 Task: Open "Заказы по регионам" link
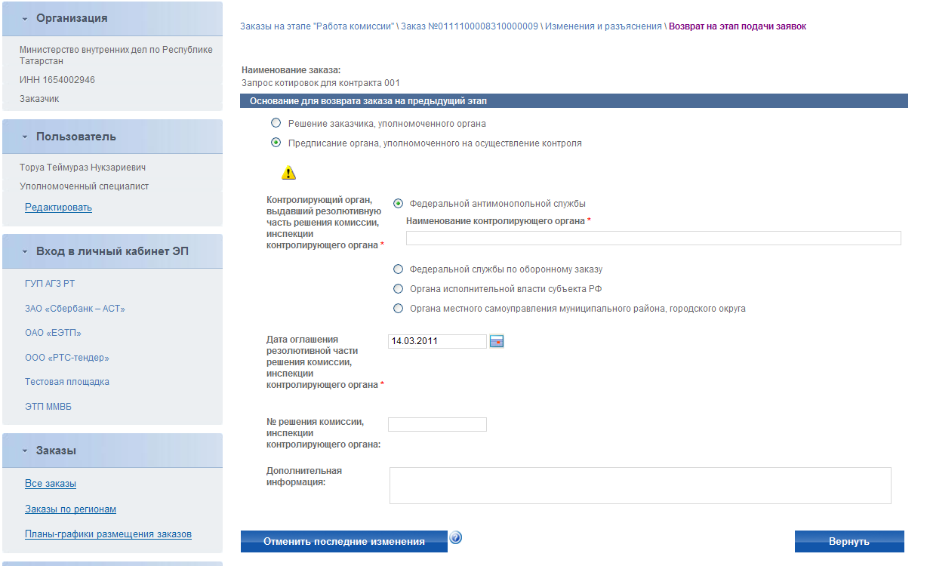(70, 509)
